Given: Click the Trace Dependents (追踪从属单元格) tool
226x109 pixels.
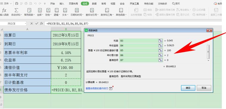Looking at the screenshot, I should [165, 15].
